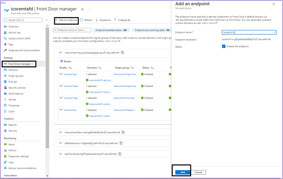This screenshot has width=283, height=179.
Task: Collapse the inewcoremt1ep endpoint section
Action: [x=60, y=53]
